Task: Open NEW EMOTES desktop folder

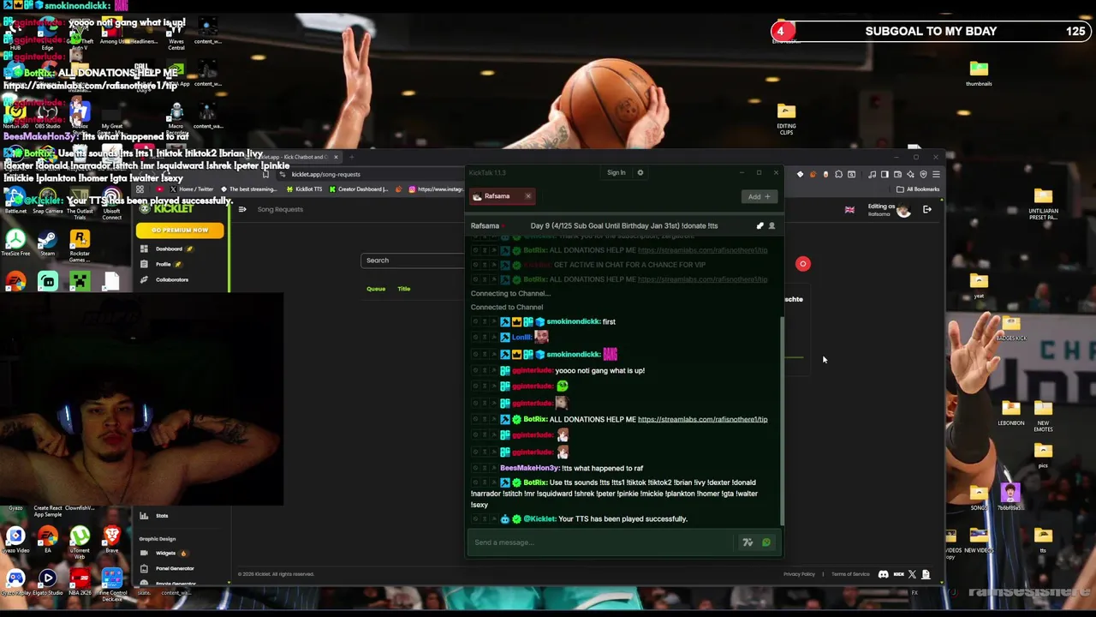Action: [x=1043, y=416]
